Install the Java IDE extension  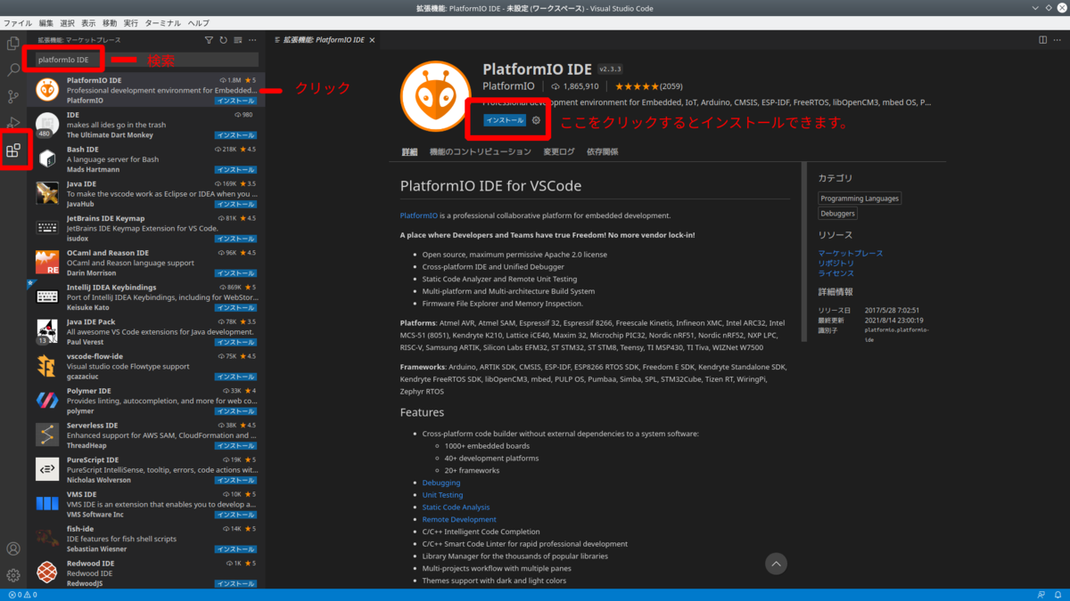[235, 205]
